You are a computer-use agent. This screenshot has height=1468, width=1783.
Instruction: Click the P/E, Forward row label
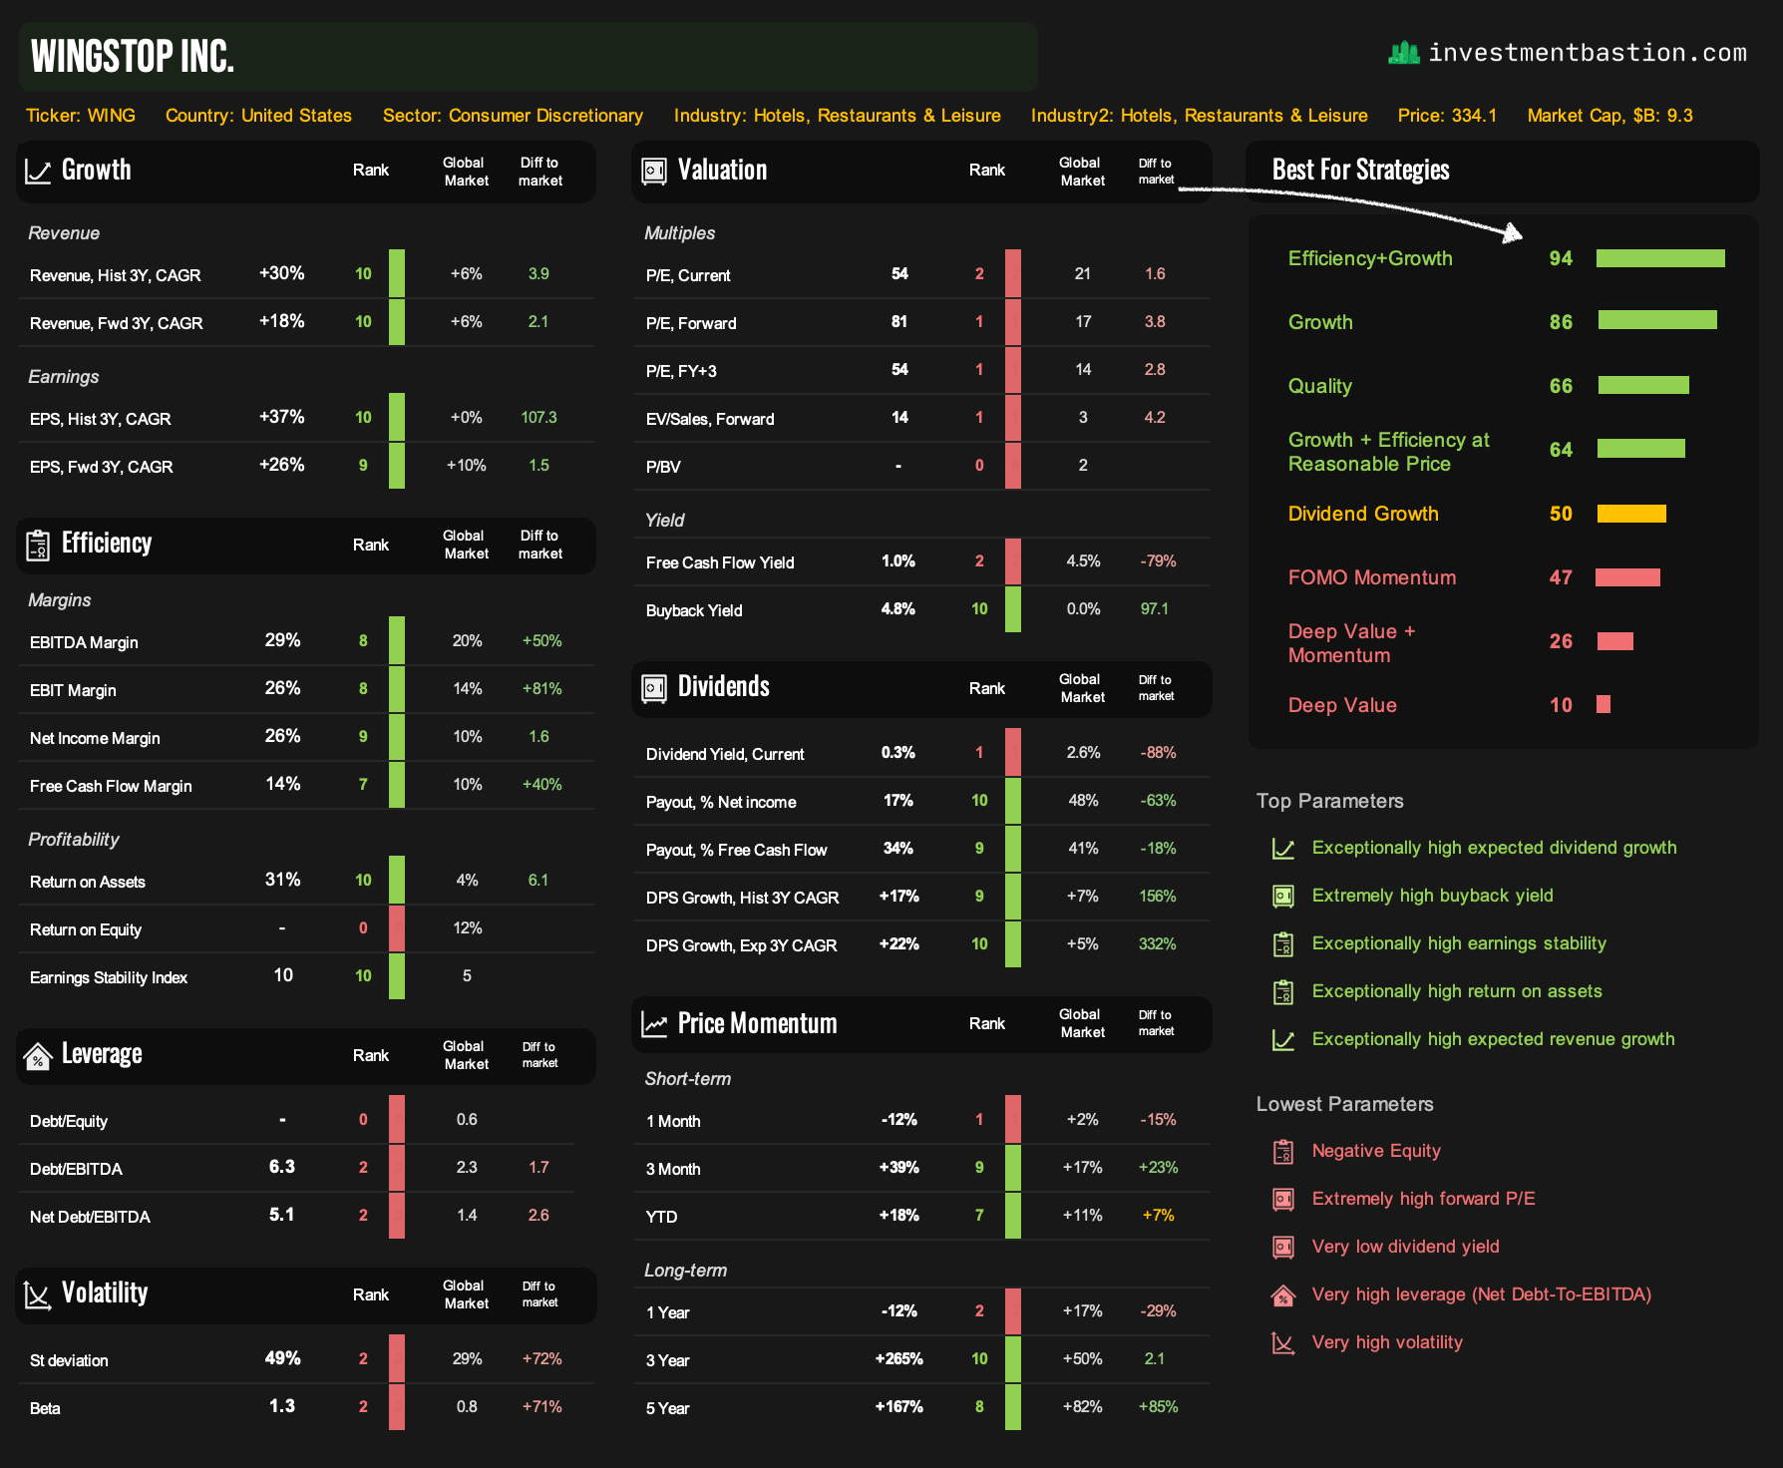click(691, 323)
